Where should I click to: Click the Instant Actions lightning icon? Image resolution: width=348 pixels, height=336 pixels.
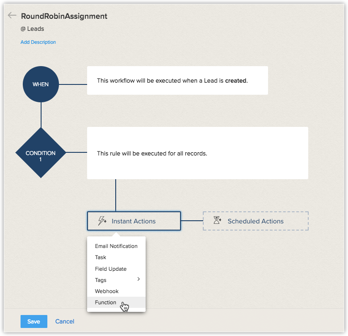pos(102,221)
